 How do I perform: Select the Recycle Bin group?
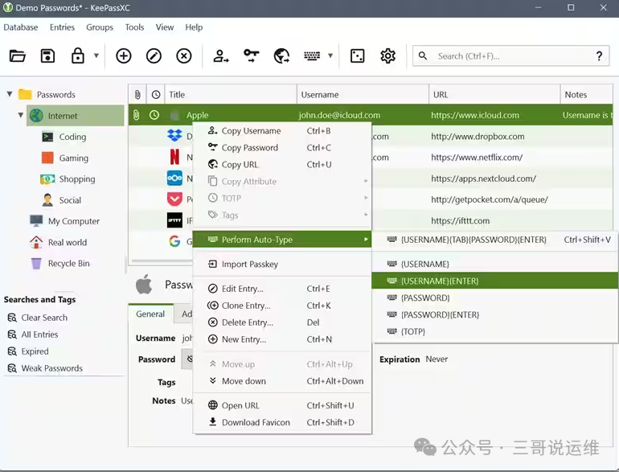tap(68, 264)
